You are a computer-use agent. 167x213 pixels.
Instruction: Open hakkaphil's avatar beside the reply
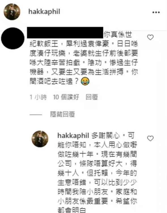click(40, 139)
